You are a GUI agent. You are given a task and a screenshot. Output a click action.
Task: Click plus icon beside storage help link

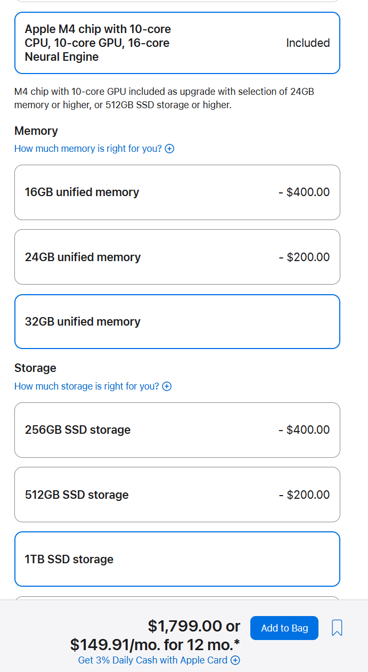point(167,386)
